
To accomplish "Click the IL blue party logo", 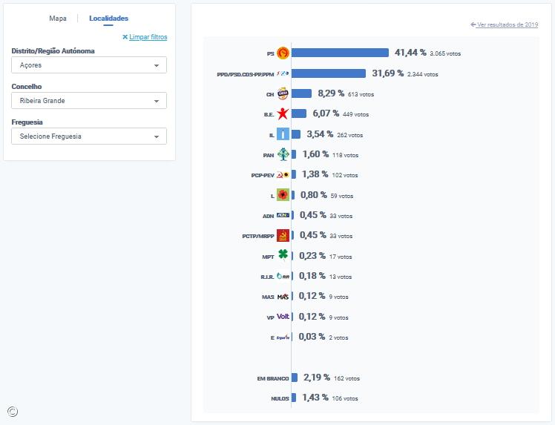I will [283, 134].
